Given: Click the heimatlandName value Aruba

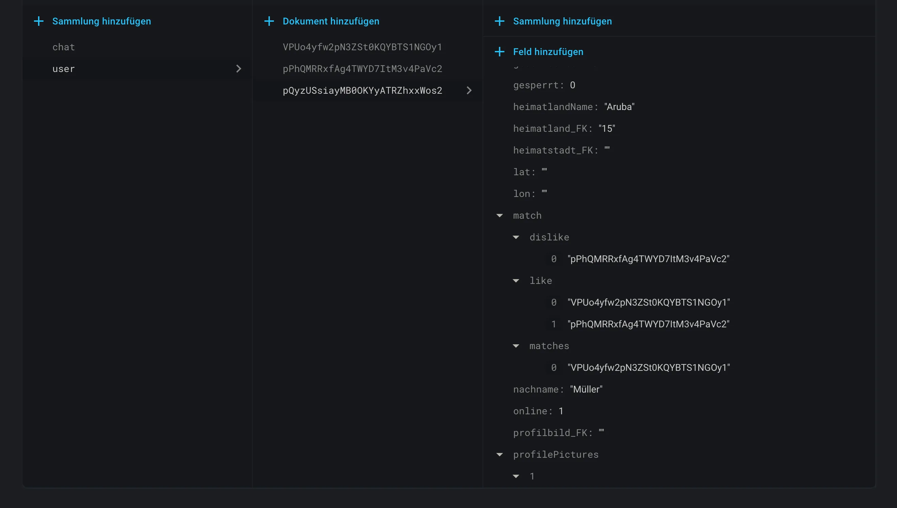Looking at the screenshot, I should (x=619, y=107).
